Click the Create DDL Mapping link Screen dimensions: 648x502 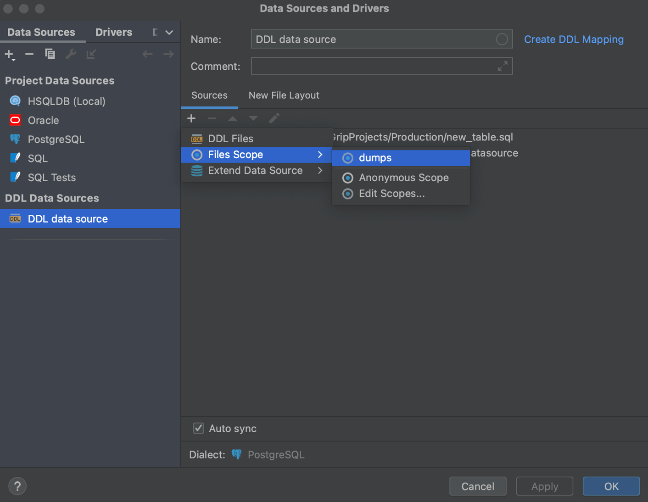tap(573, 39)
